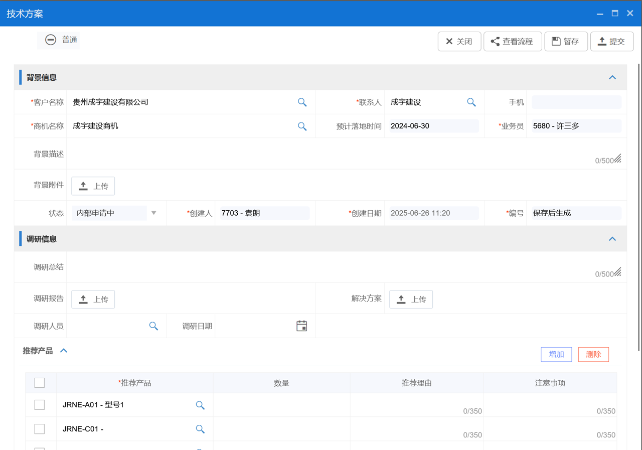Click 增加 to add a product row
This screenshot has height=450, width=642.
tap(556, 354)
